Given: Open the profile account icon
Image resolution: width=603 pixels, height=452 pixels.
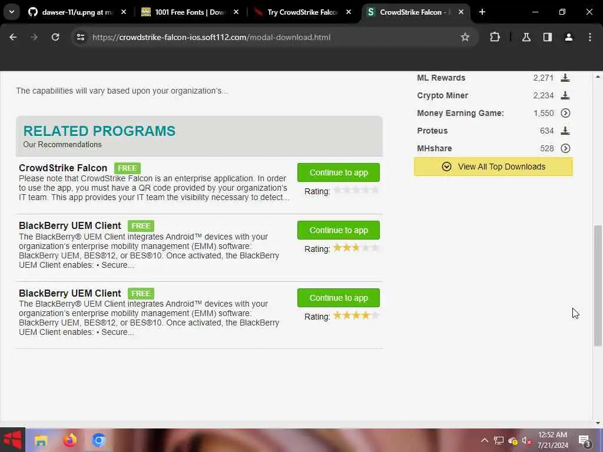Looking at the screenshot, I should point(569,37).
